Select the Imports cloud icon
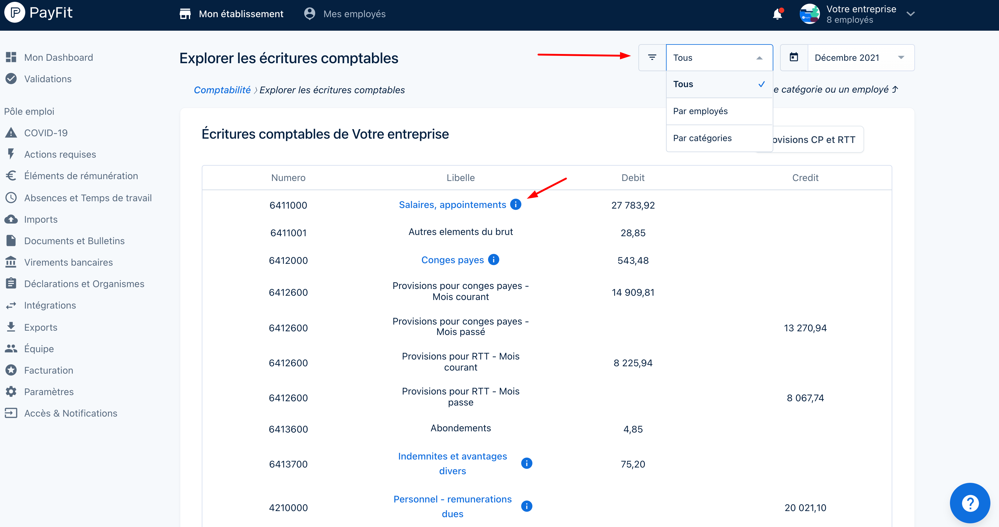Image resolution: width=999 pixels, height=527 pixels. coord(11,219)
